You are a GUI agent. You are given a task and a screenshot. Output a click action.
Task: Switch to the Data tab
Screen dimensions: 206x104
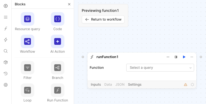[108, 85]
